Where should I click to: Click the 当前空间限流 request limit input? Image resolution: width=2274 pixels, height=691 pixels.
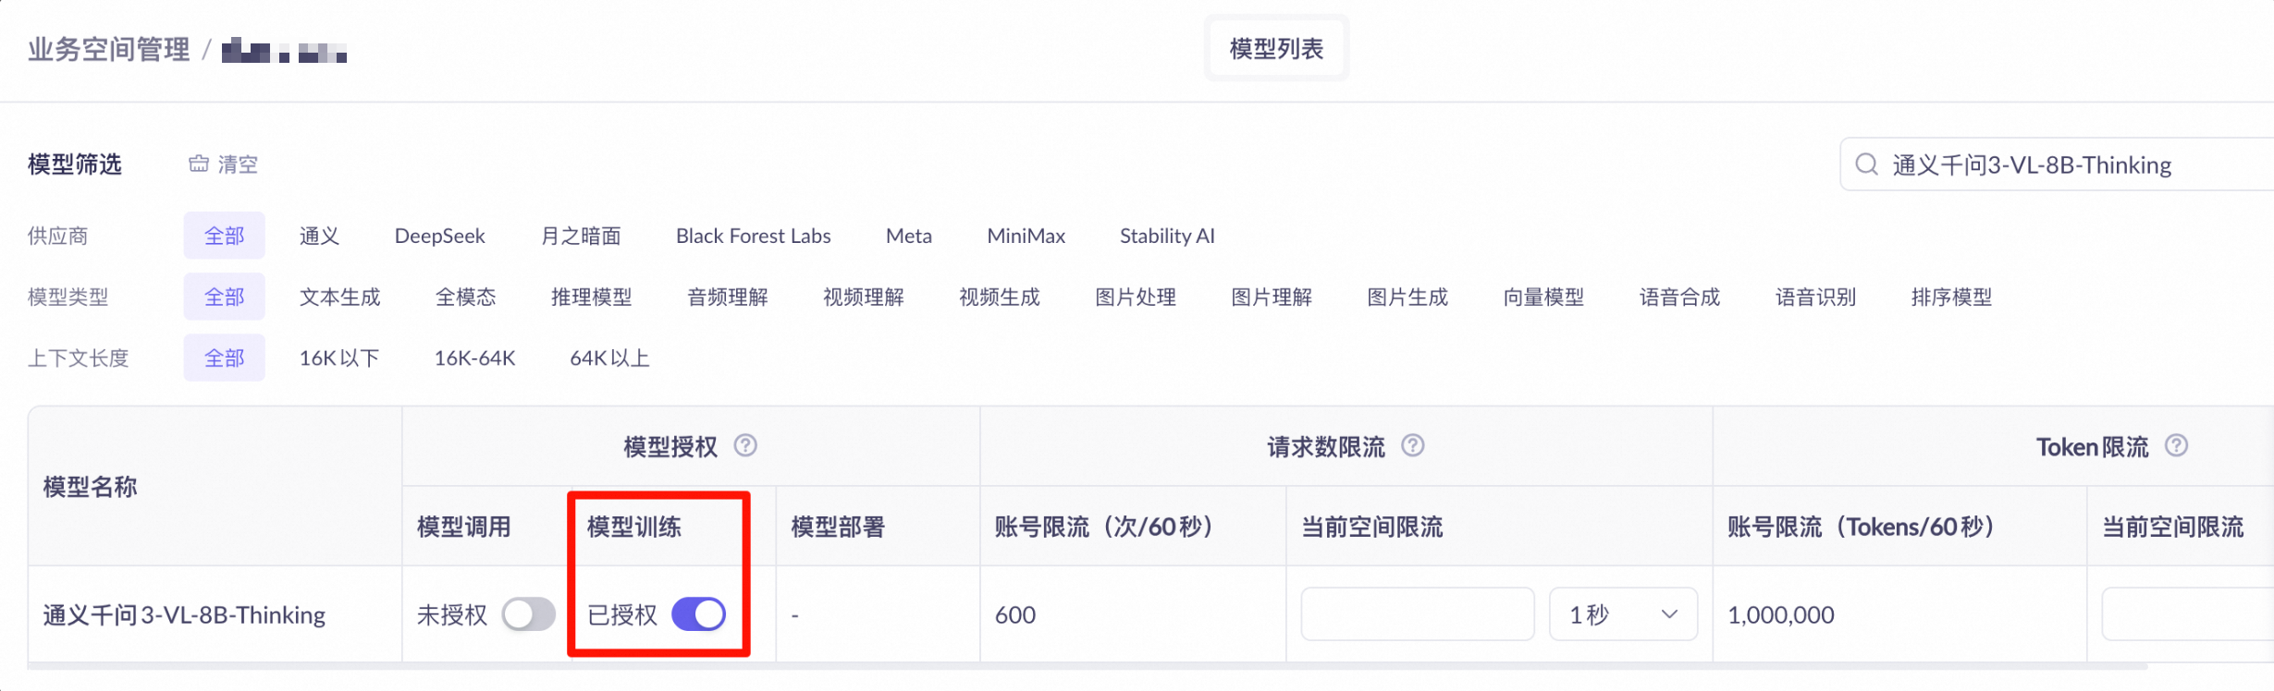tap(1417, 614)
